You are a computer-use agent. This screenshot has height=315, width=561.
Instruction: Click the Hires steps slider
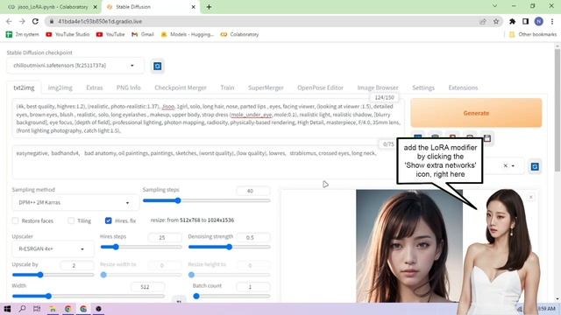click(141, 247)
